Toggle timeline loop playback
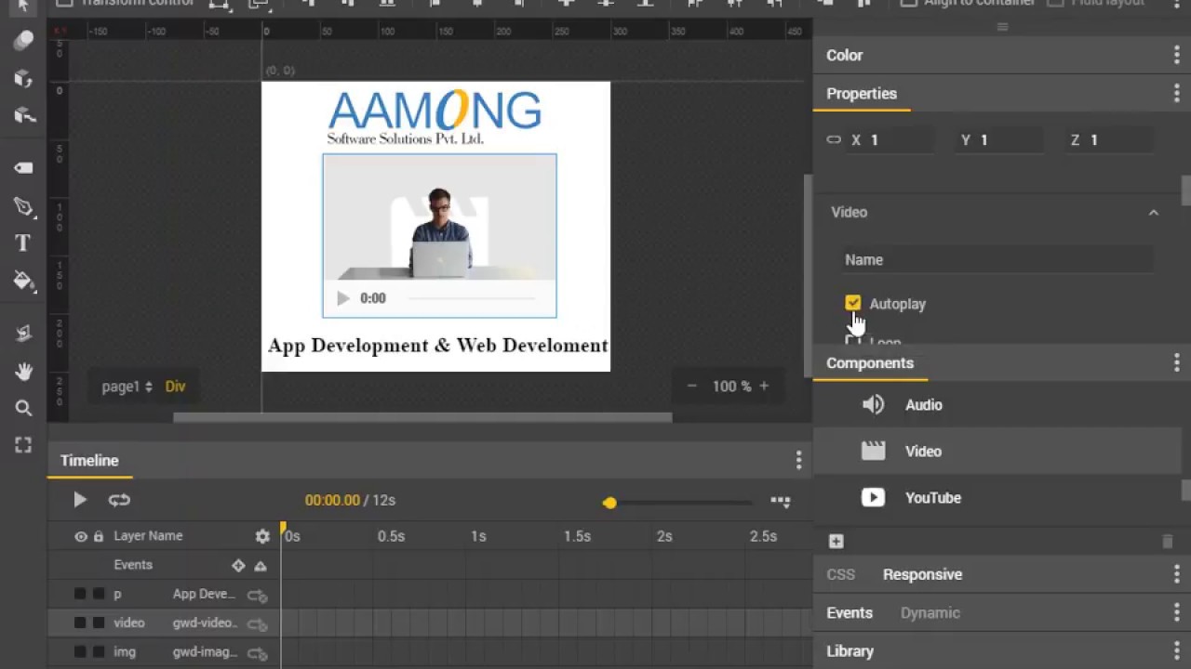 point(119,500)
